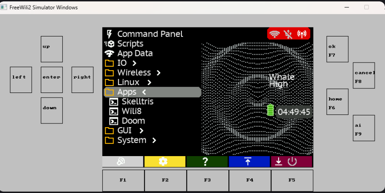385x193 pixels.
Task: Expand the Wireless folder chevron
Action: [x=159, y=73]
